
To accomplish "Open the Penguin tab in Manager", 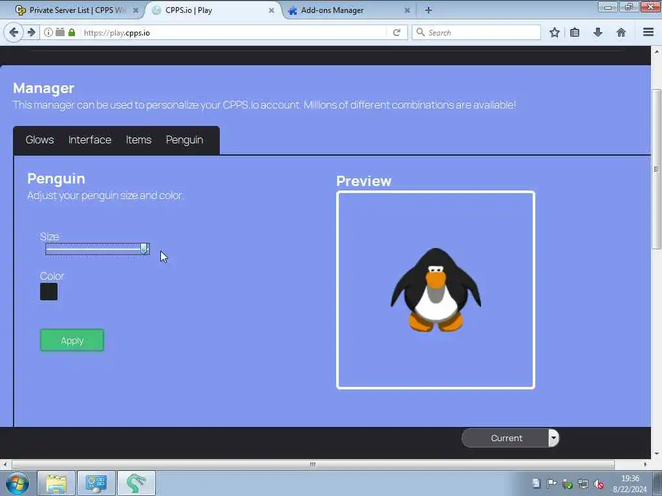I will tap(184, 139).
